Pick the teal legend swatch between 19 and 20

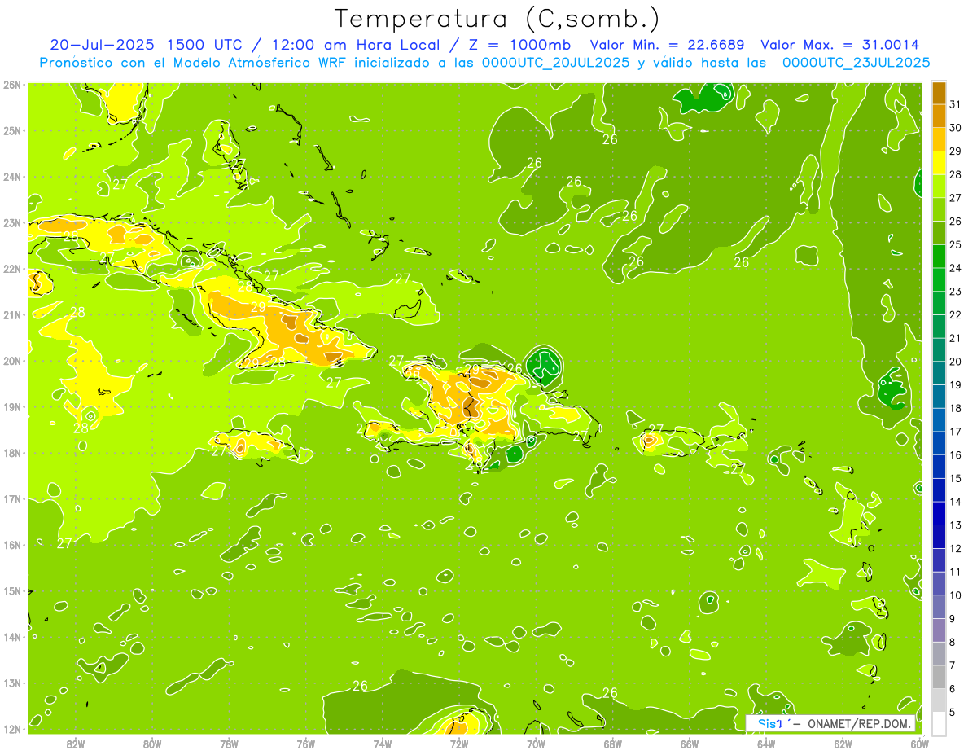(939, 373)
